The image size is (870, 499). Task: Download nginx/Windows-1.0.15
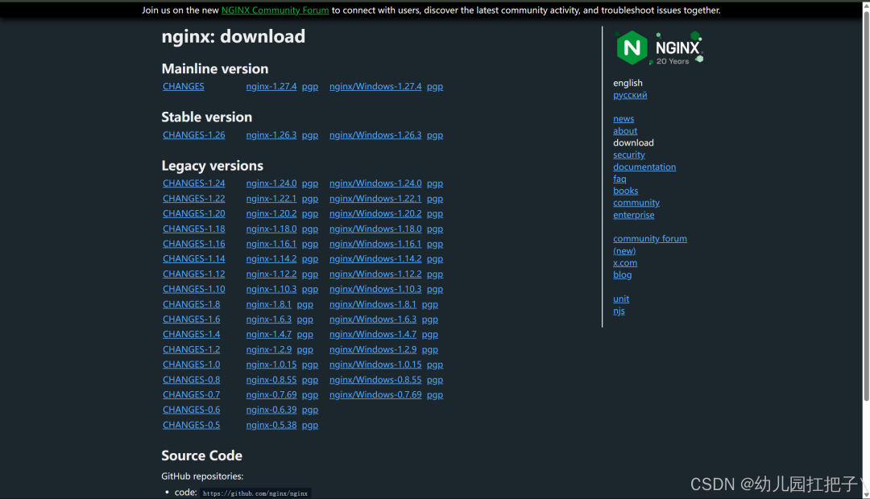point(375,365)
